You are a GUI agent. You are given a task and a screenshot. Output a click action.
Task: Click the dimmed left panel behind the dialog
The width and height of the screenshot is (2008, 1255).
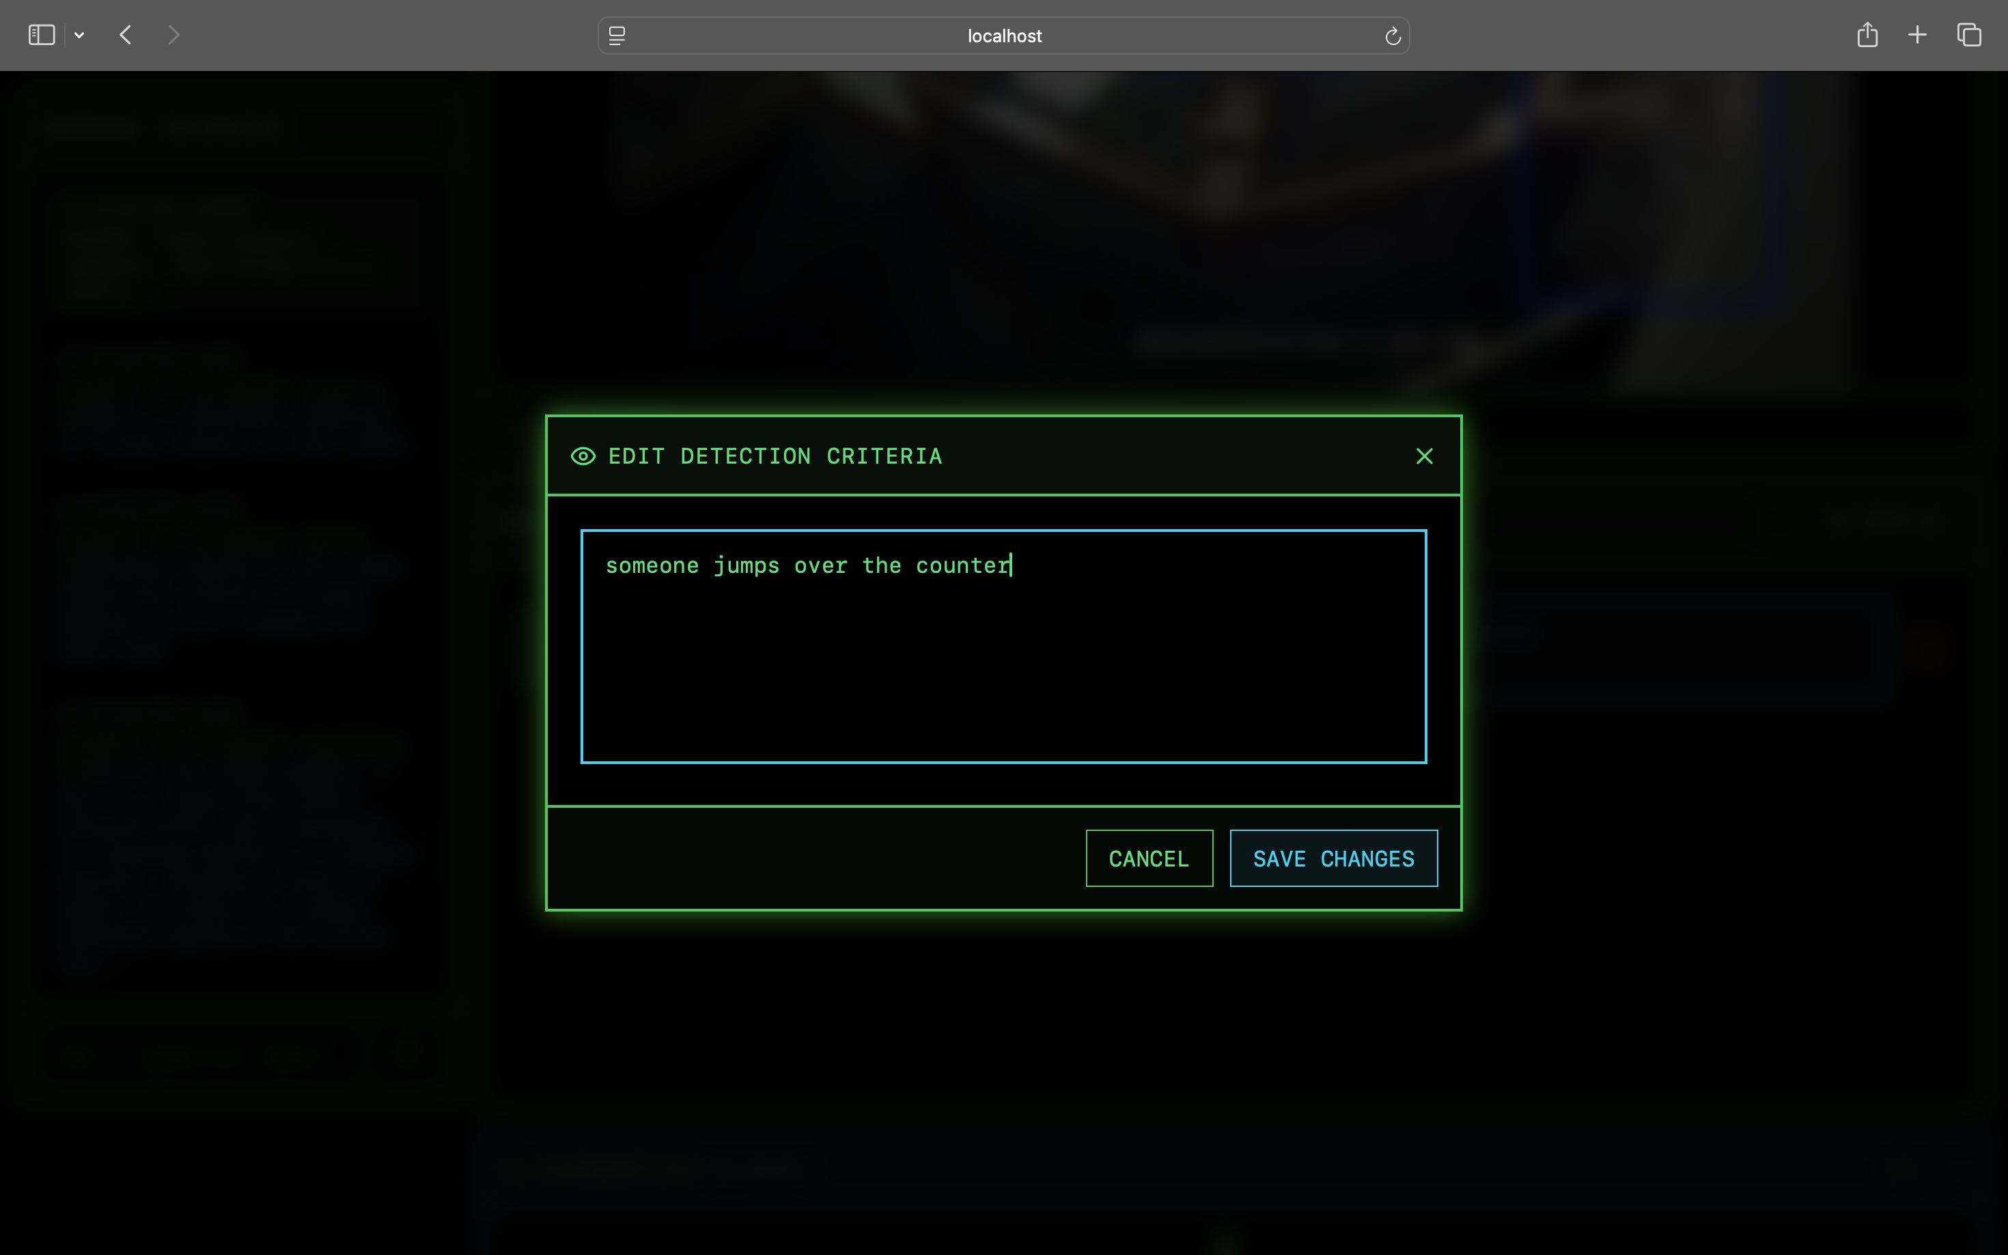[232, 581]
